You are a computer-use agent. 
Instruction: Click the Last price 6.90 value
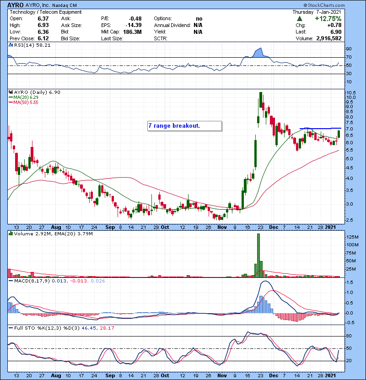336,32
